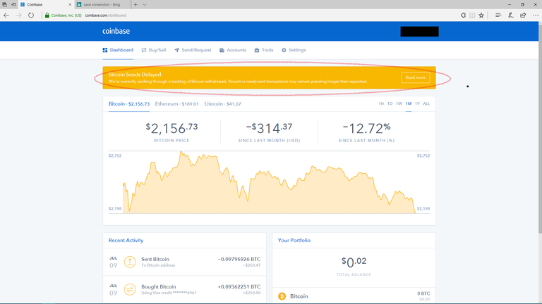Open a new tab with plus icon

(135, 4)
